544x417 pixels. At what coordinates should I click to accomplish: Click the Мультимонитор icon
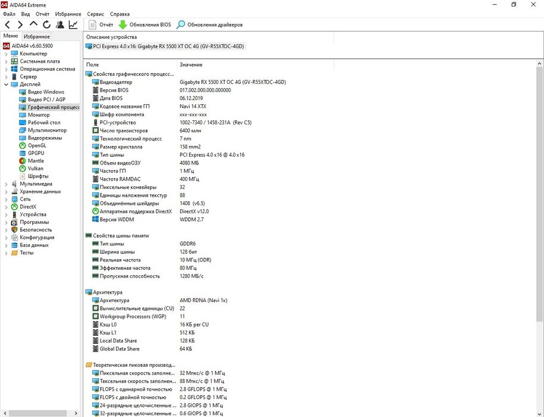click(22, 130)
